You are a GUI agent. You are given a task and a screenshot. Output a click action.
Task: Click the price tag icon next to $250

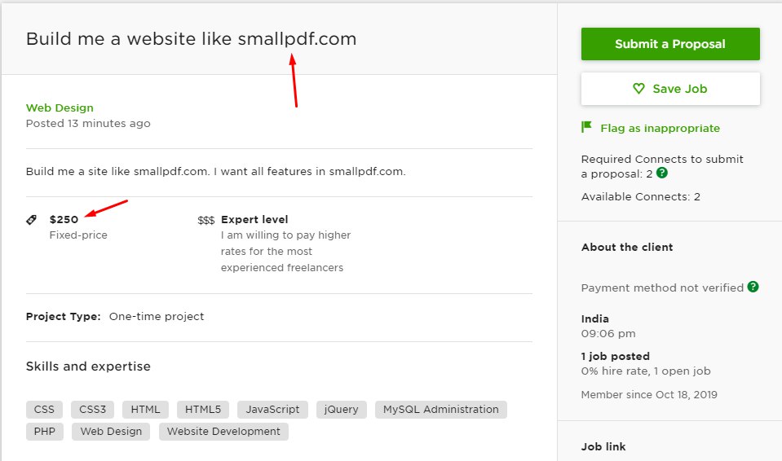pyautogui.click(x=32, y=219)
